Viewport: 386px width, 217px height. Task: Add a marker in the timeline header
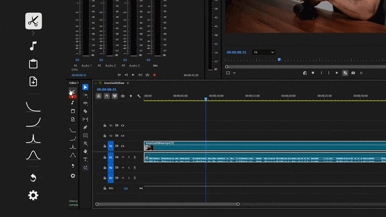pyautogui.click(x=131, y=96)
